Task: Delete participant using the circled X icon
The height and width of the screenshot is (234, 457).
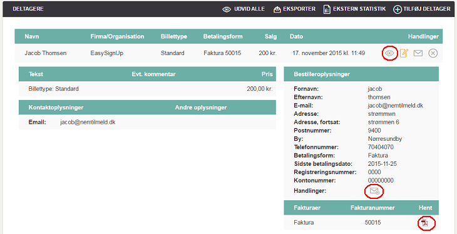Action: click(433, 53)
